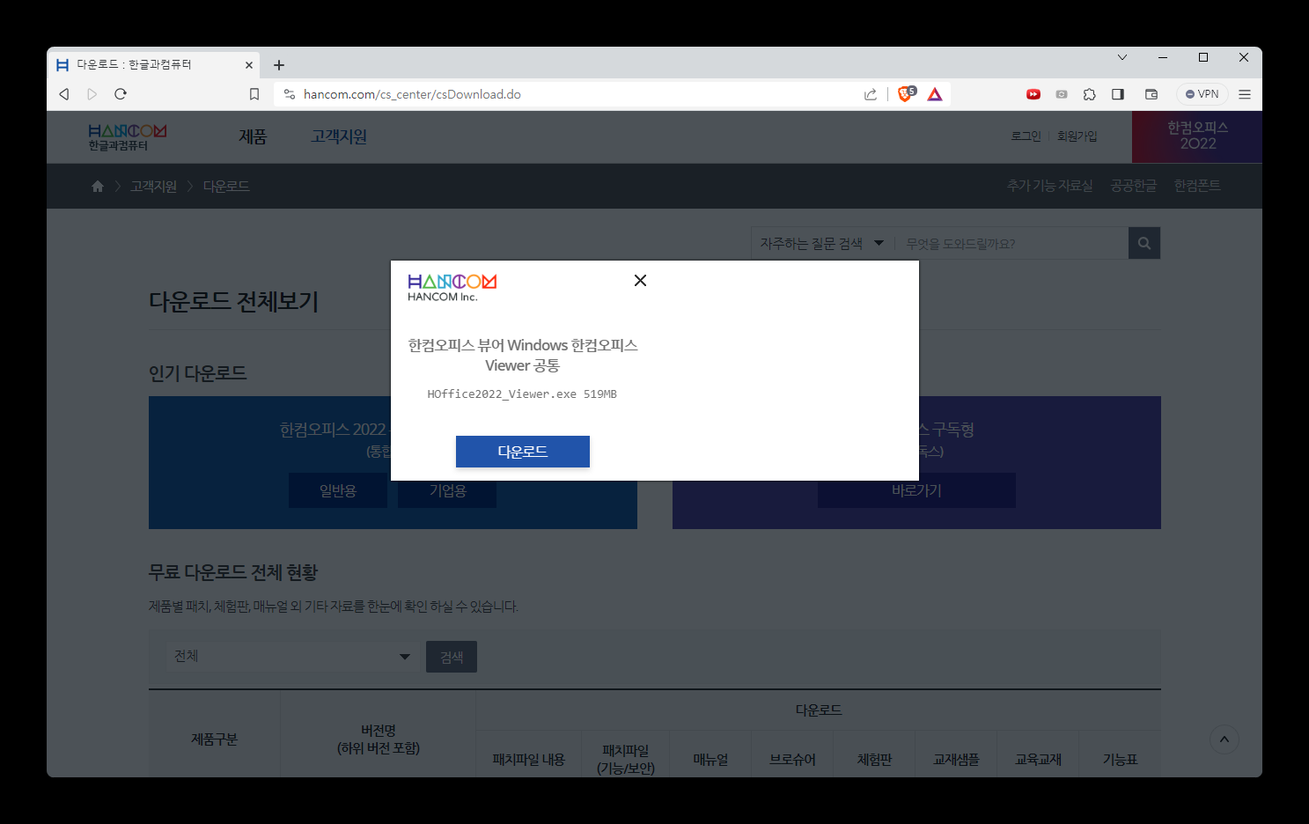
Task: Click the 버전명 column header
Action: point(379,739)
